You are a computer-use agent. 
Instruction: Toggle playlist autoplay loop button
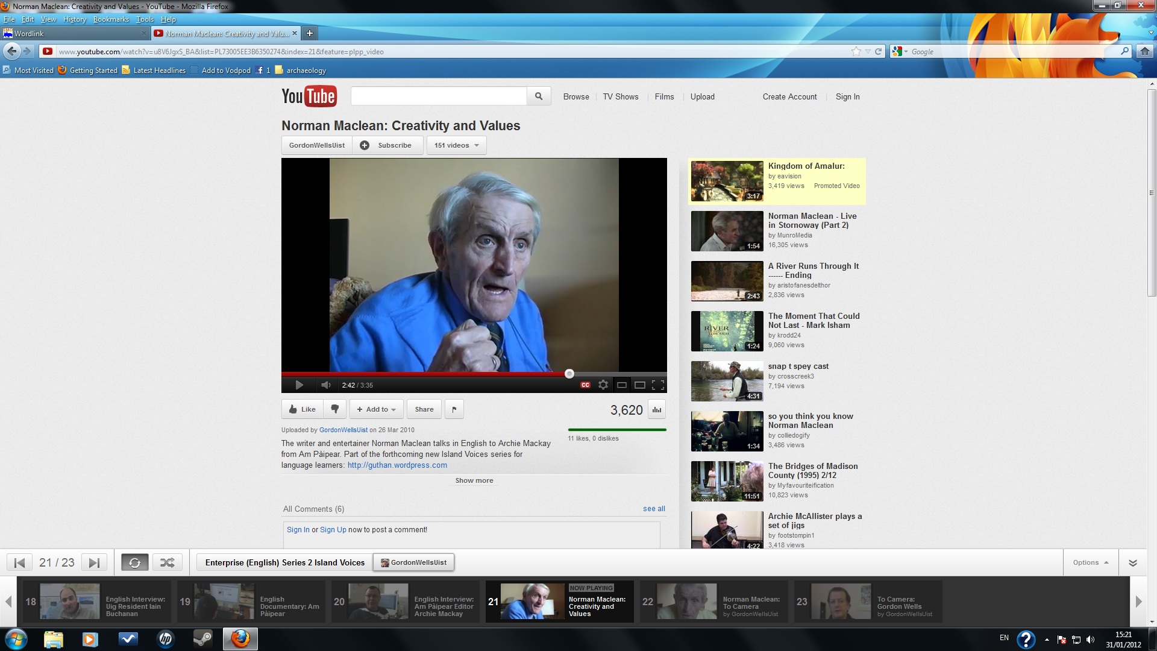(x=135, y=563)
